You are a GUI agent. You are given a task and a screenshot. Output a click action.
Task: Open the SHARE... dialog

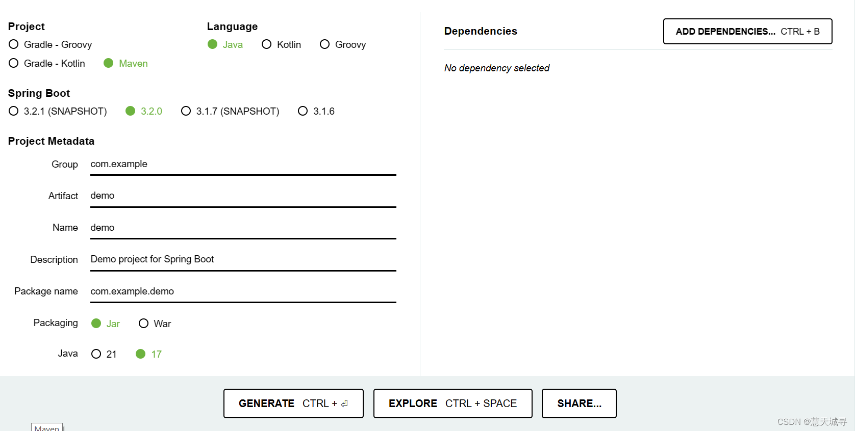tap(579, 403)
